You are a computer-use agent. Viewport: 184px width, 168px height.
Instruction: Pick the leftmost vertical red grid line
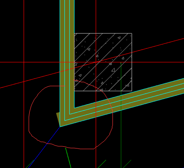click(x=24, y=84)
